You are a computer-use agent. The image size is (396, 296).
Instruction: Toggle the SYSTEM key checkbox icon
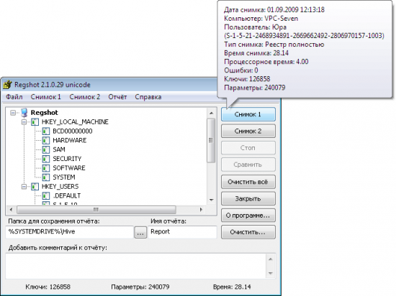46,177
